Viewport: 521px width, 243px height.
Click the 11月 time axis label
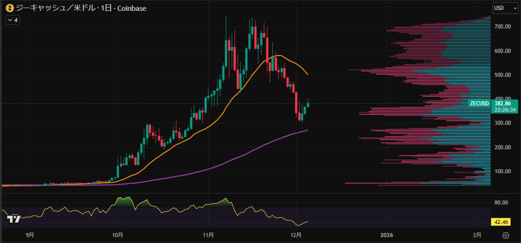(208, 235)
